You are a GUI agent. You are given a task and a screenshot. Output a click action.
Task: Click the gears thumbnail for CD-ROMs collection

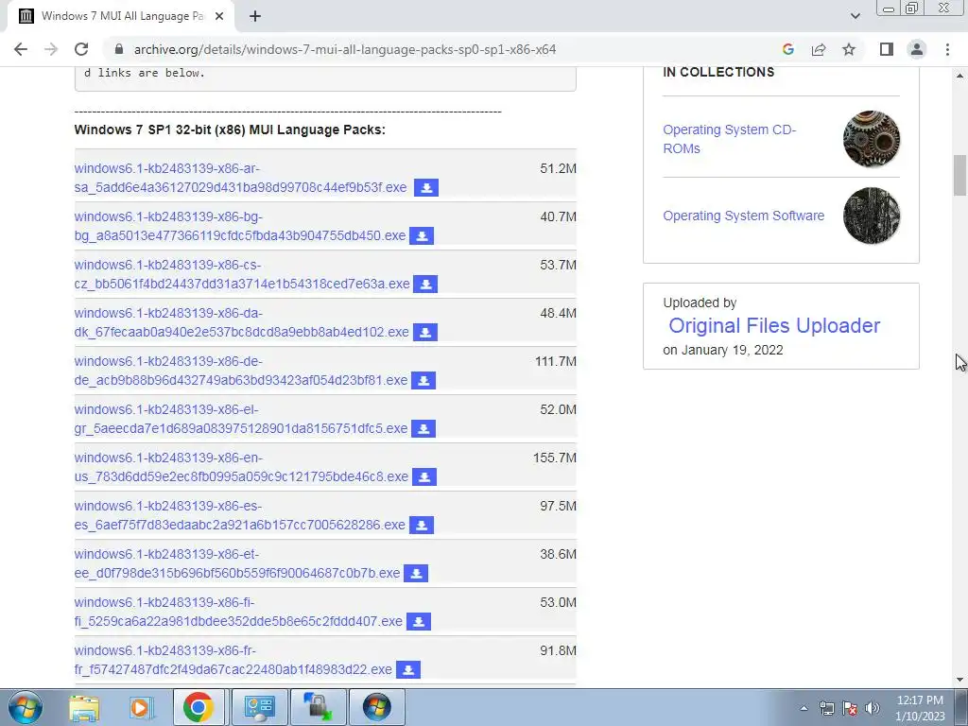tap(871, 139)
